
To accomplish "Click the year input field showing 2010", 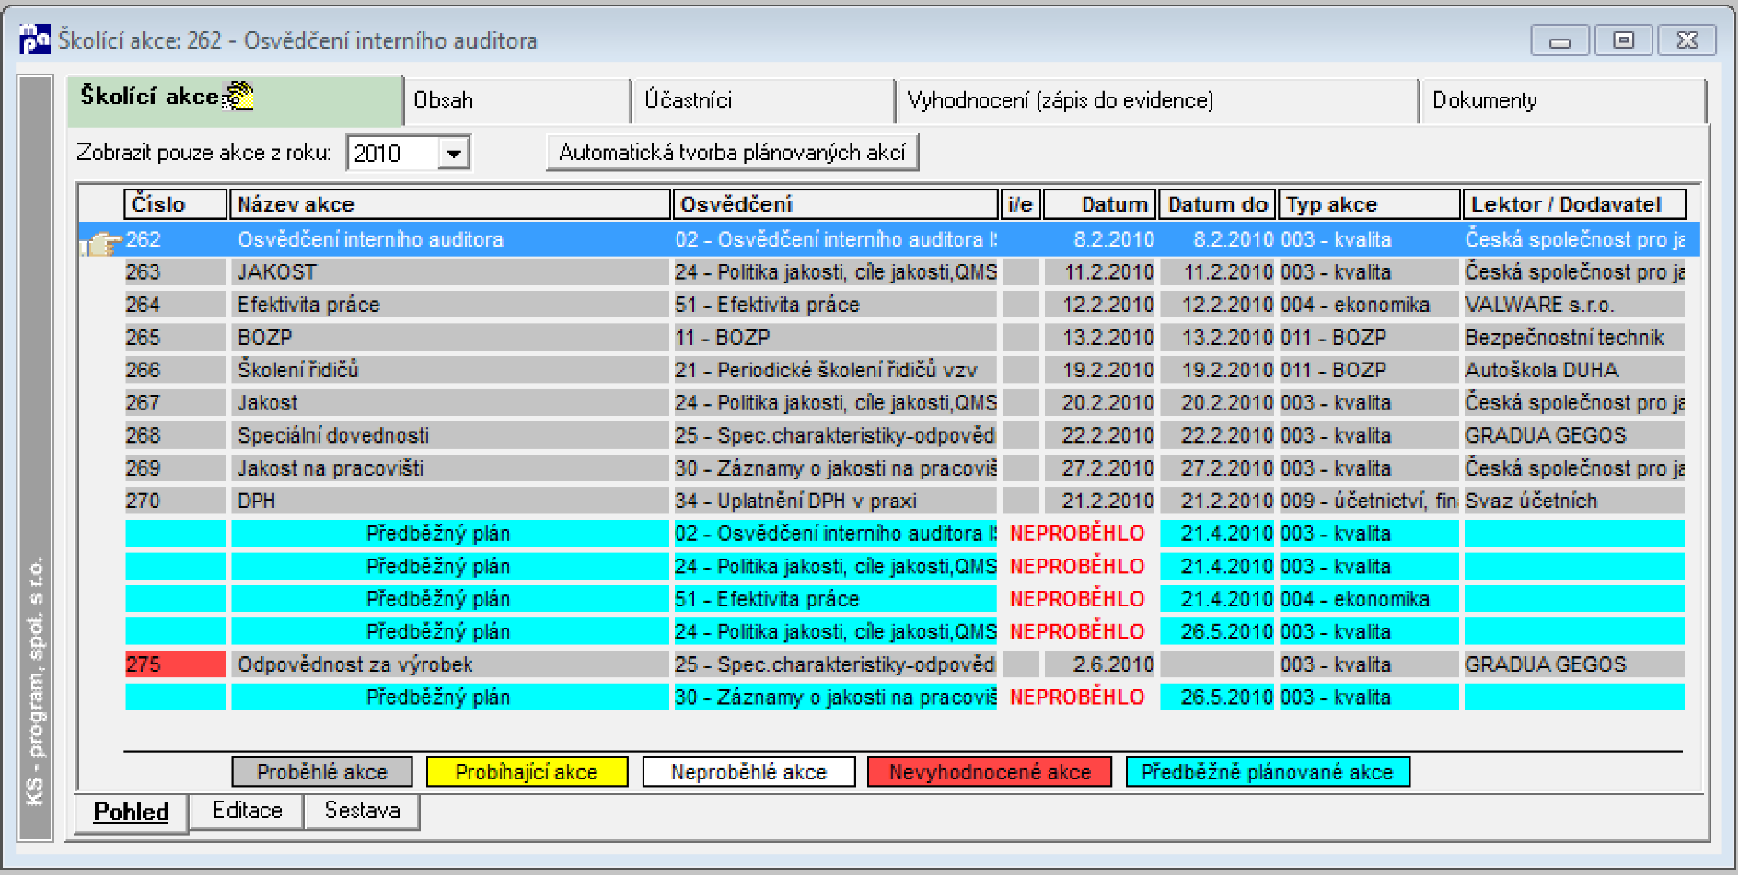I will 393,153.
